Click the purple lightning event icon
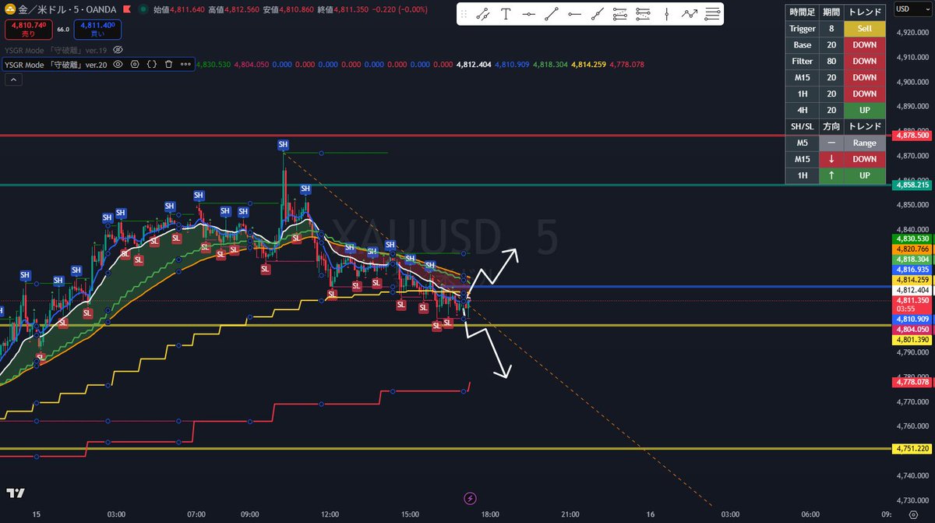This screenshot has height=523, width=935. [470, 497]
